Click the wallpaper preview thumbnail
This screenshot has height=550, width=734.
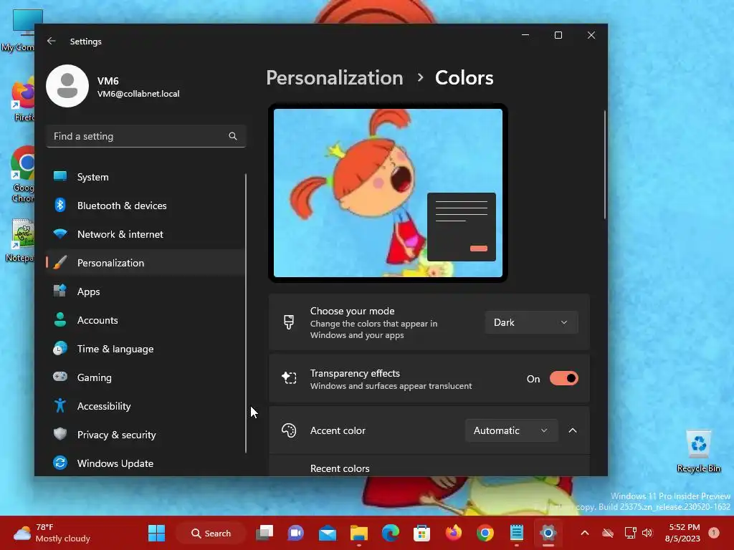[x=388, y=193]
